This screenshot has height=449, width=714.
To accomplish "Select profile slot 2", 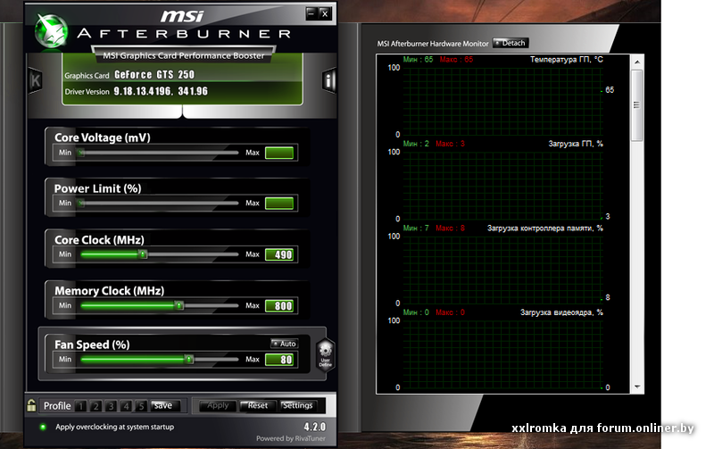I will pyautogui.click(x=96, y=406).
